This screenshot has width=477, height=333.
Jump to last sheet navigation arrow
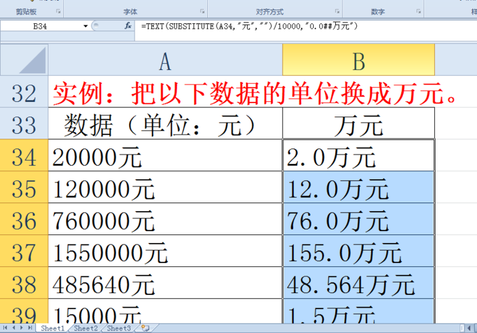coord(30,328)
